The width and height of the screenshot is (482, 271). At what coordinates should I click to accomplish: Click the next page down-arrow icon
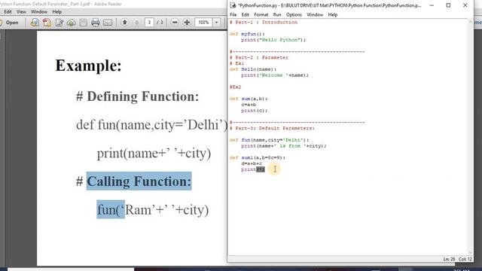[x=137, y=23]
